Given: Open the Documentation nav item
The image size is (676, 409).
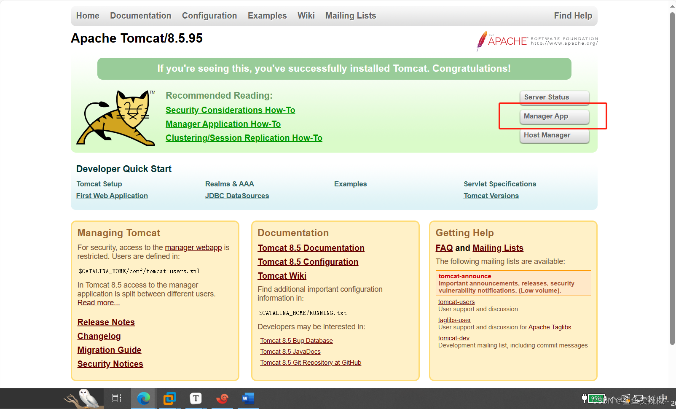Looking at the screenshot, I should pos(141,16).
